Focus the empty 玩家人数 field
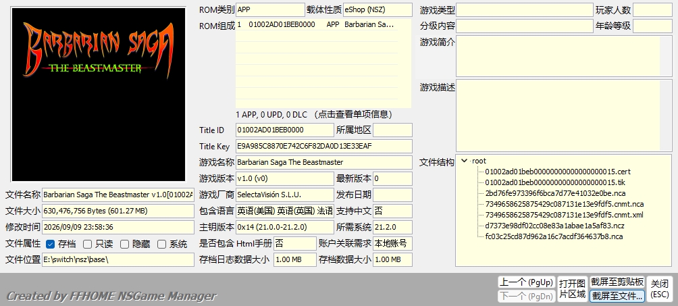 click(652, 10)
